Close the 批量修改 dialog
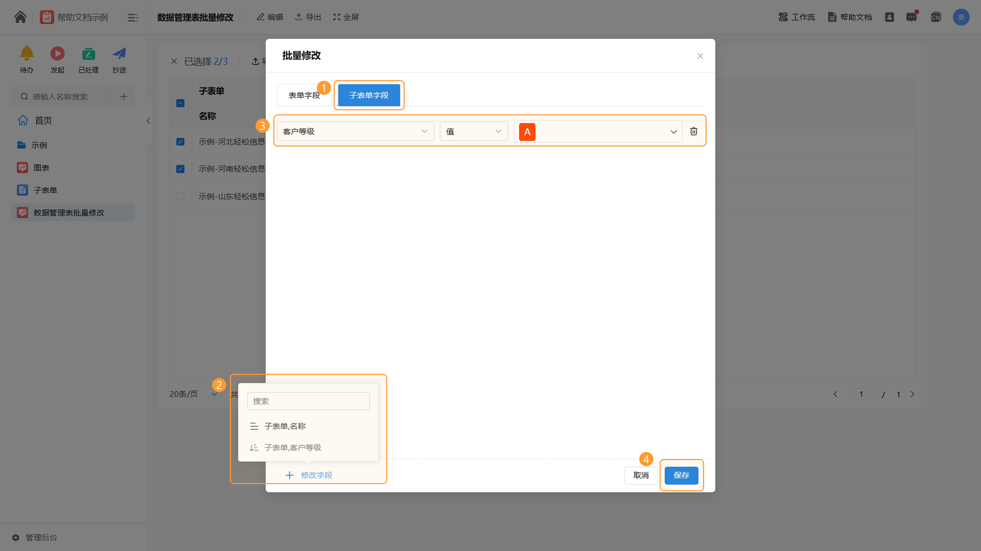 coord(700,56)
